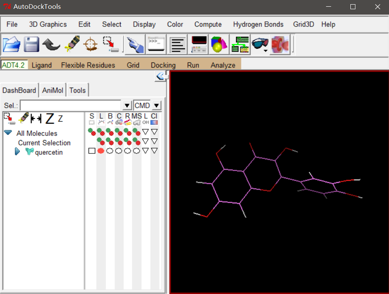Click the small z zoom icon
This screenshot has width=389, height=294.
[x=60, y=119]
